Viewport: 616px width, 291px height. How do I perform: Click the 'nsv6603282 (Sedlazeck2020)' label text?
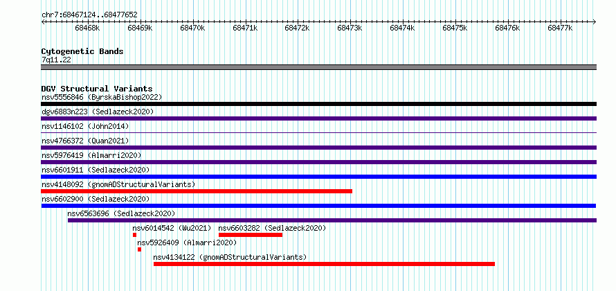pyautogui.click(x=272, y=228)
